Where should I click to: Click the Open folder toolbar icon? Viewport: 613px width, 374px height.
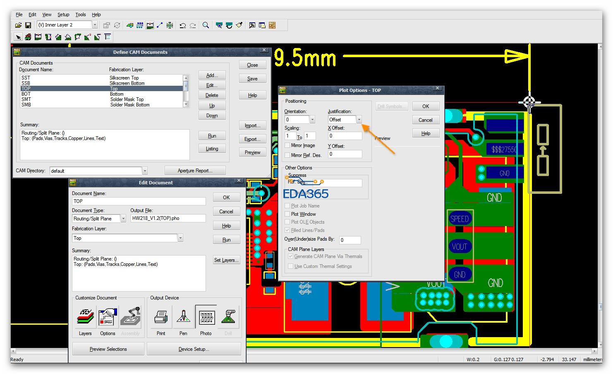pyautogui.click(x=18, y=25)
